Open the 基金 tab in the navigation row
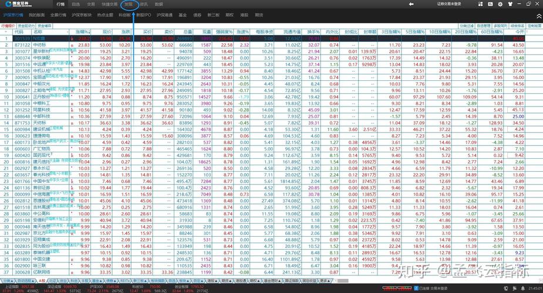 183,15
